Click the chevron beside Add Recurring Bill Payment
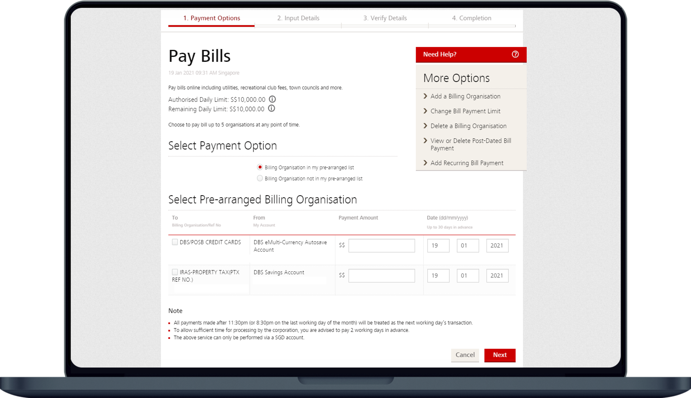Viewport: 691px width, 398px height. pyautogui.click(x=425, y=163)
